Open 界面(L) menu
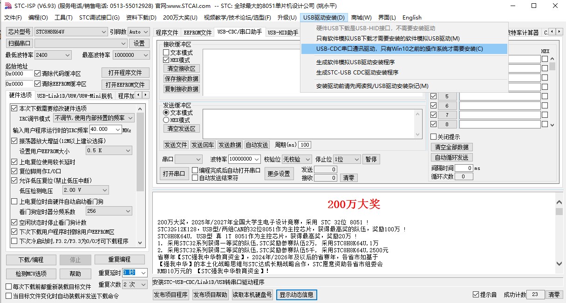Viewport: 566px width, 303px height. click(x=387, y=18)
